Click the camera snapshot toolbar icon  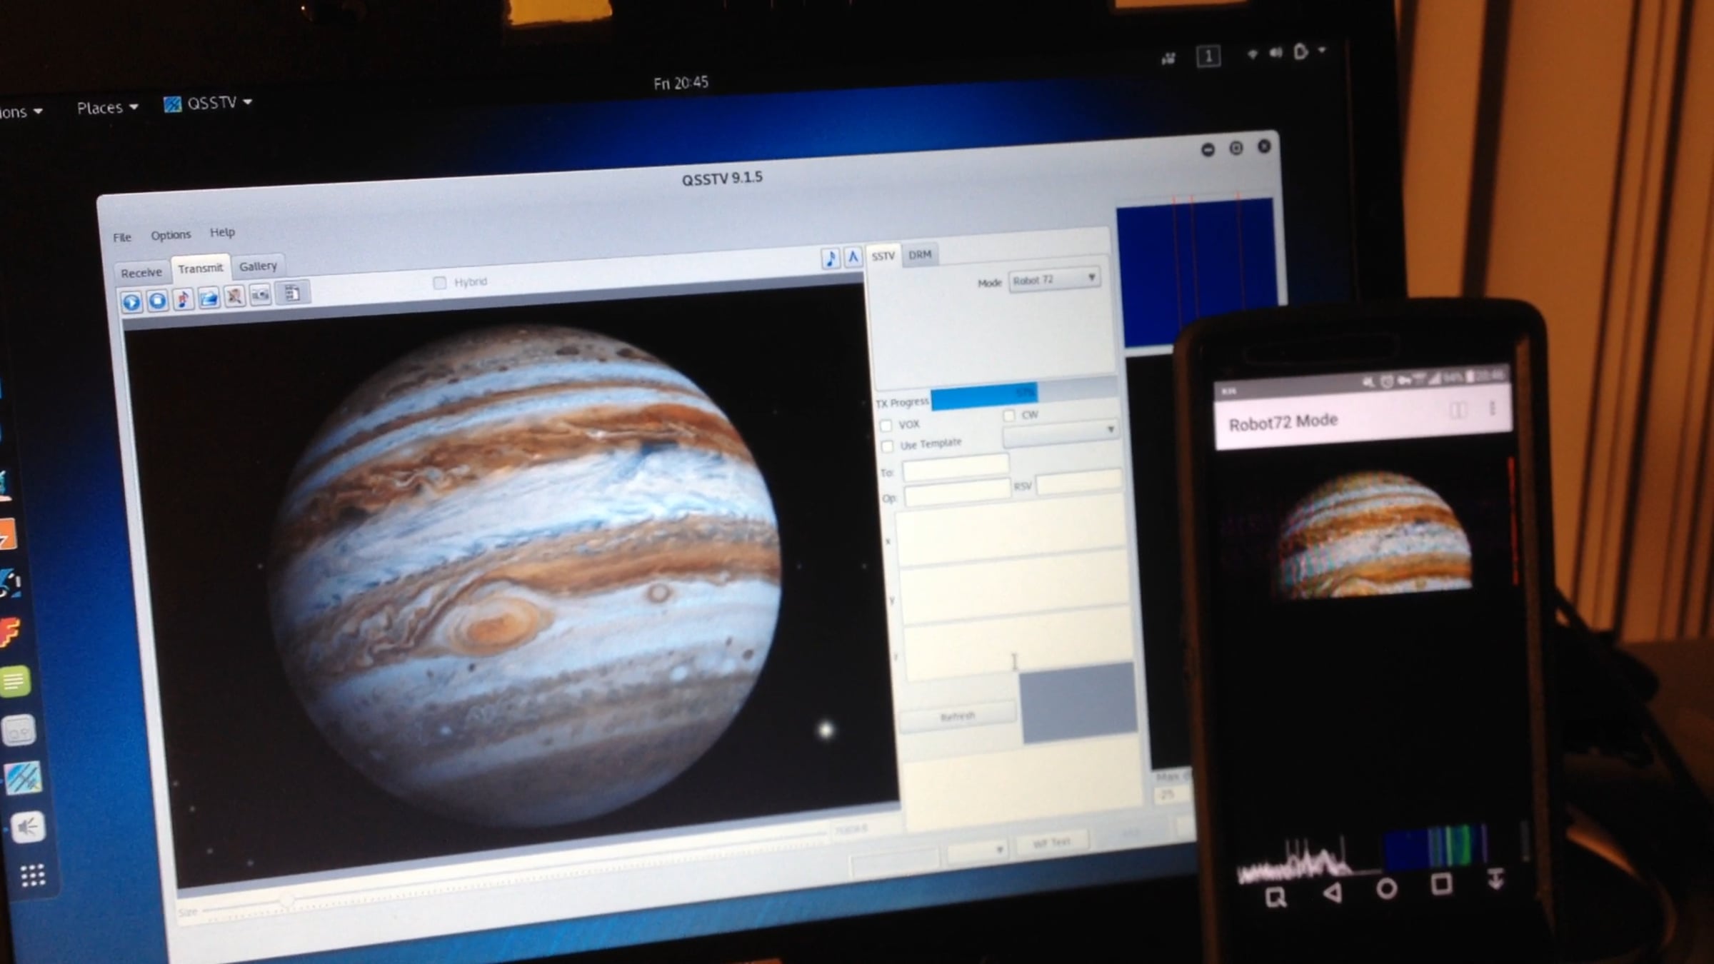coord(261,295)
